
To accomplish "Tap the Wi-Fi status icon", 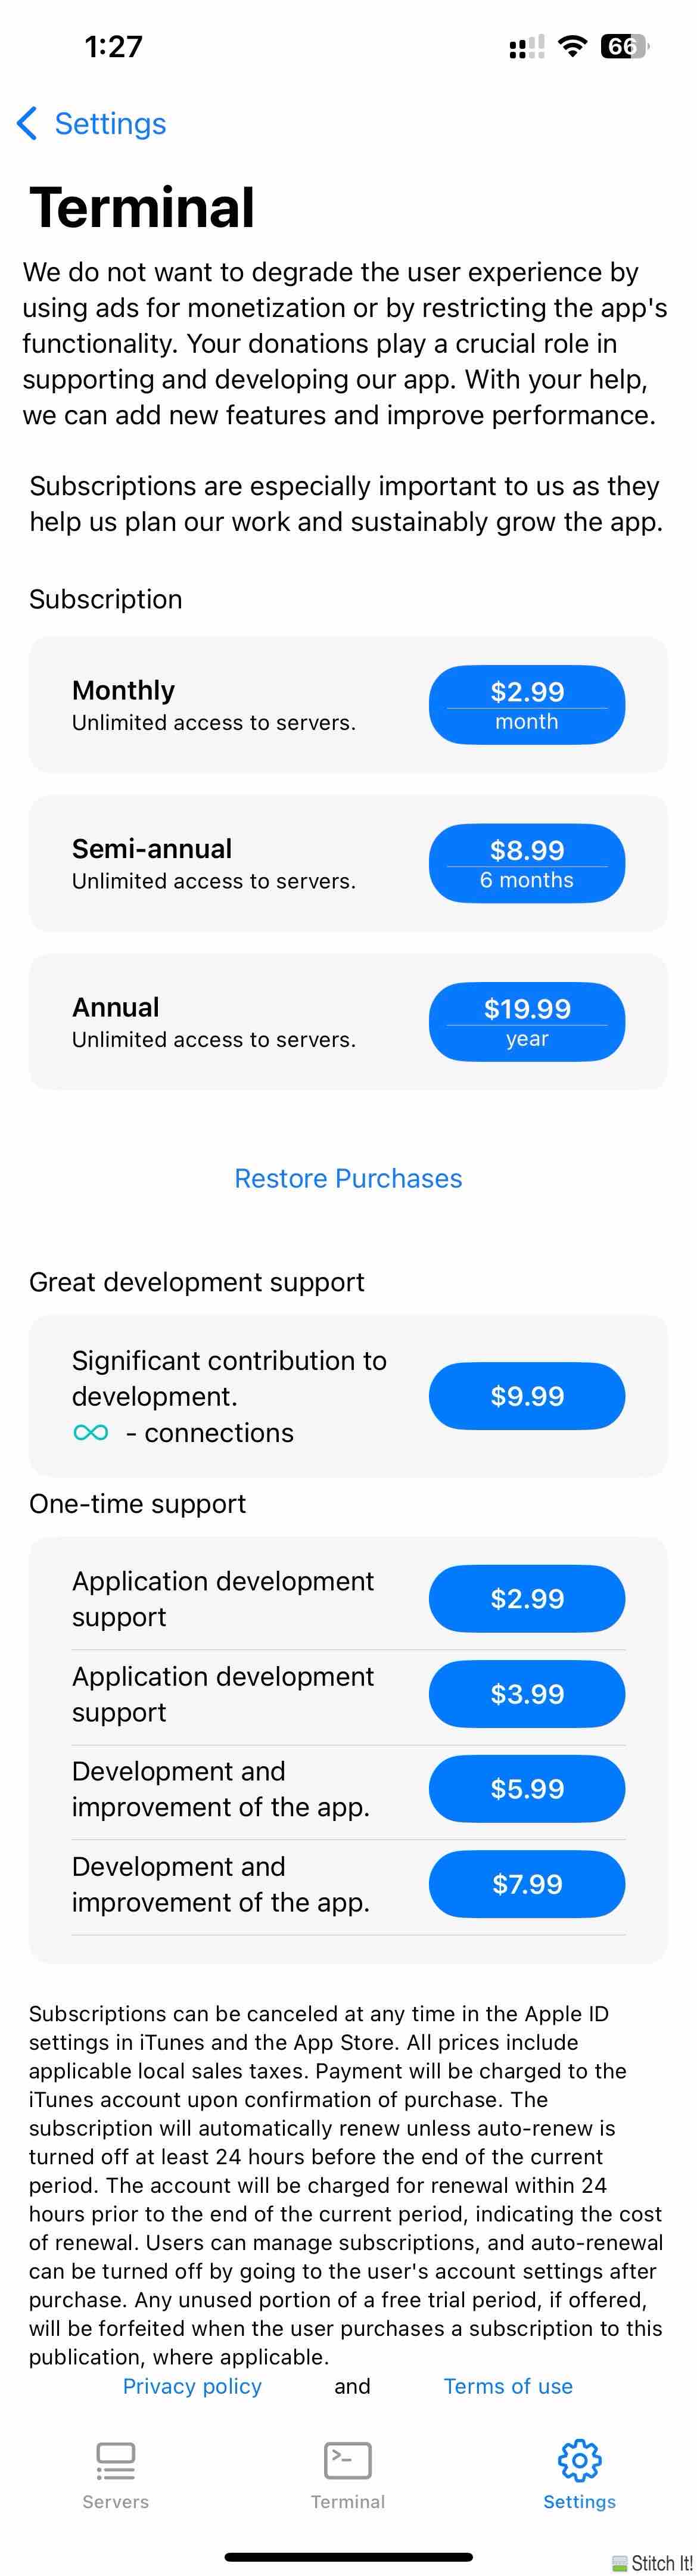I will [x=572, y=46].
